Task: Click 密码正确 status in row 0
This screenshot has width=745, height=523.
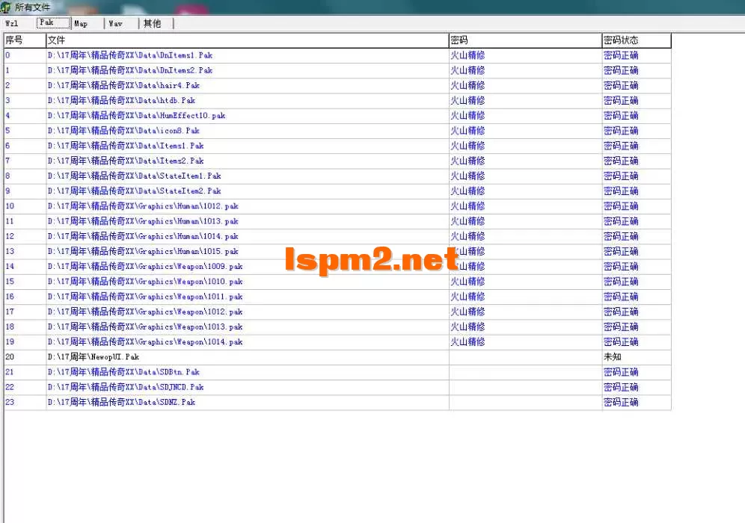Action: tap(621, 55)
